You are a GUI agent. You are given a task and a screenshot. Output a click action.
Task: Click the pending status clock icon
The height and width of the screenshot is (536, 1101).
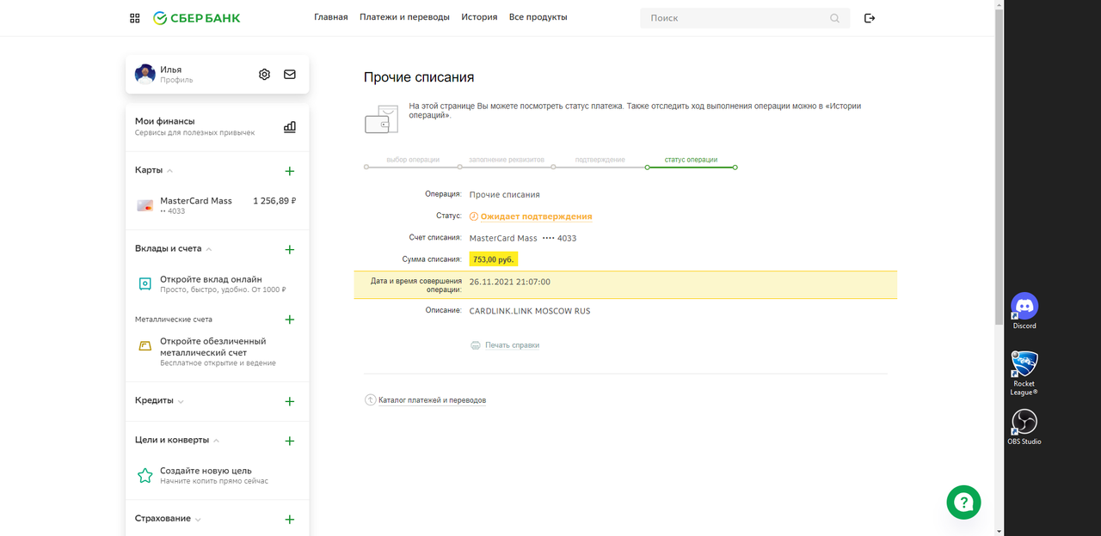point(473,216)
